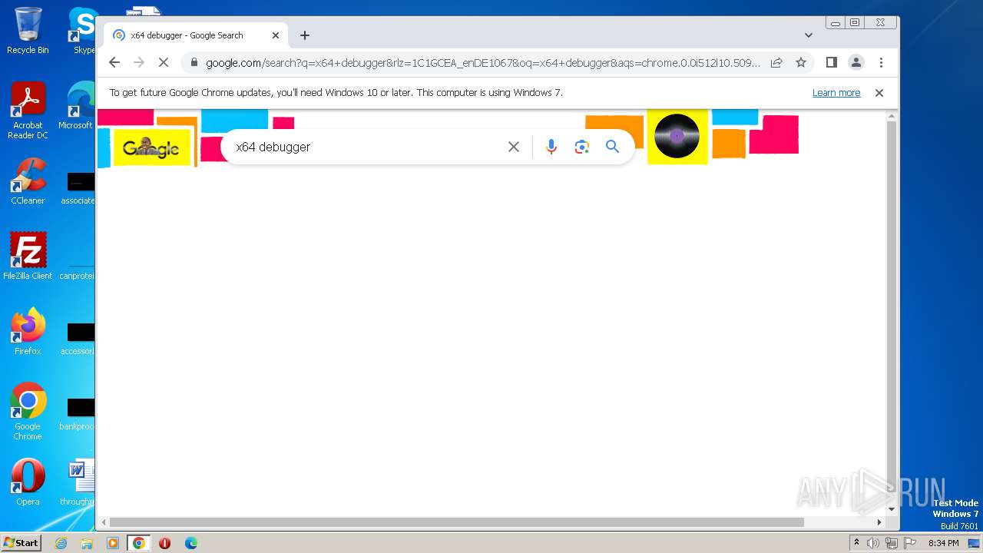Open the network icon in tray
The image size is (983, 553).
point(891,543)
